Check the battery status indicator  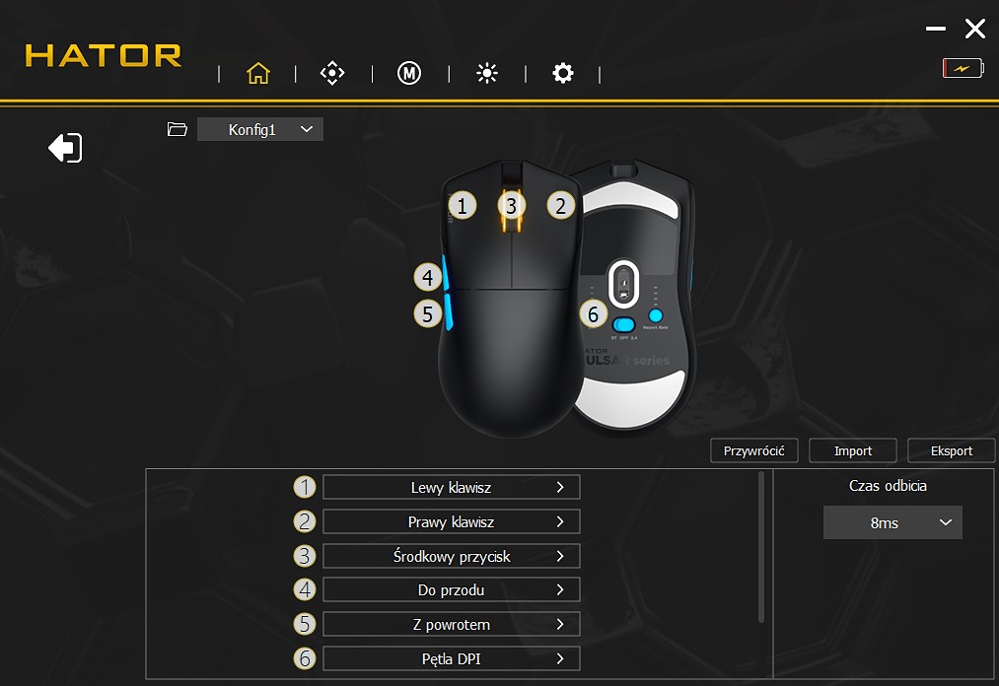(962, 67)
